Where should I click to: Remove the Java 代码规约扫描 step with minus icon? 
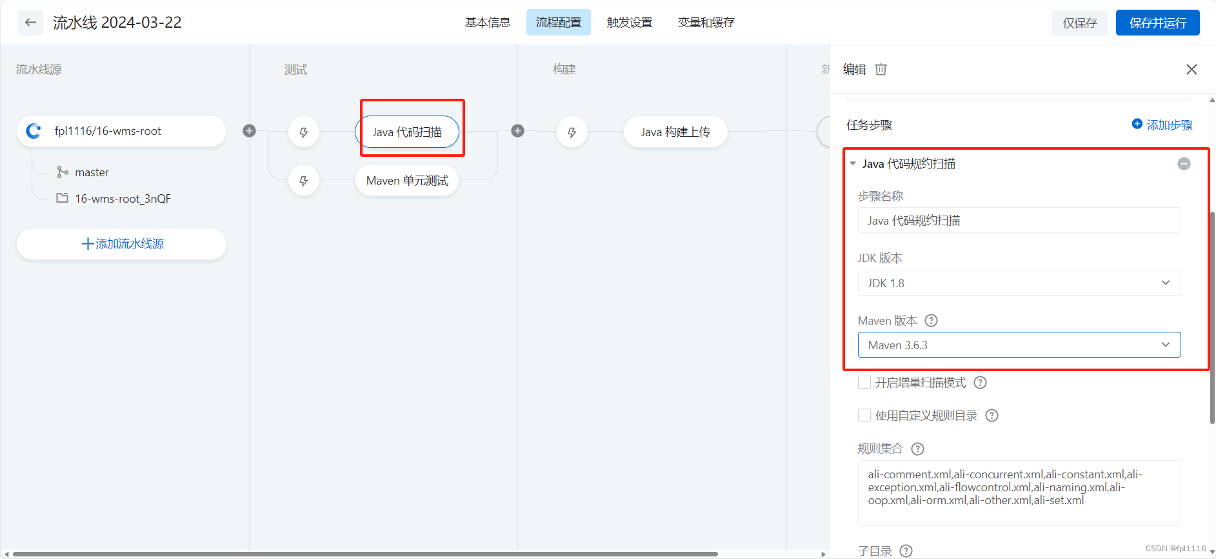tap(1184, 164)
